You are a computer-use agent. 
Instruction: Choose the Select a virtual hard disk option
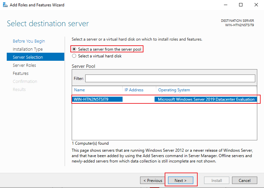point(97,56)
